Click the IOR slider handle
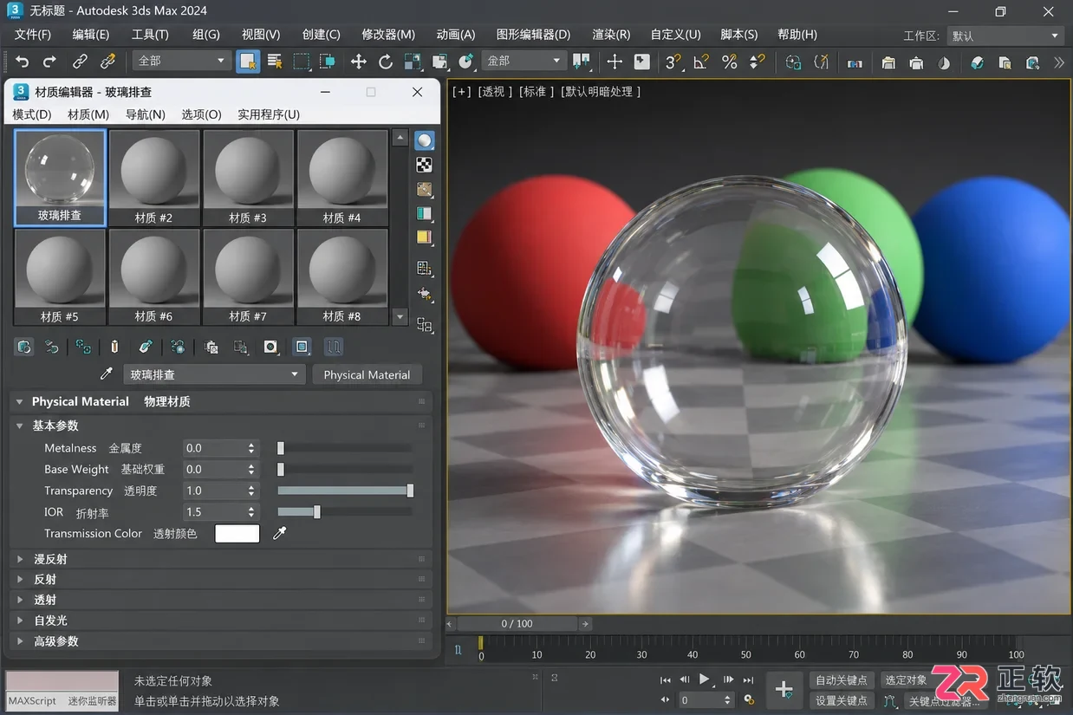This screenshot has height=715, width=1073. [316, 512]
